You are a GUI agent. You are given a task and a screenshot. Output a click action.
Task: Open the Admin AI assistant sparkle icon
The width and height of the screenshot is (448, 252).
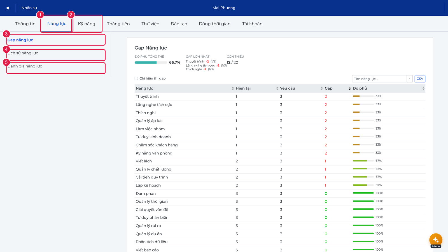click(436, 240)
